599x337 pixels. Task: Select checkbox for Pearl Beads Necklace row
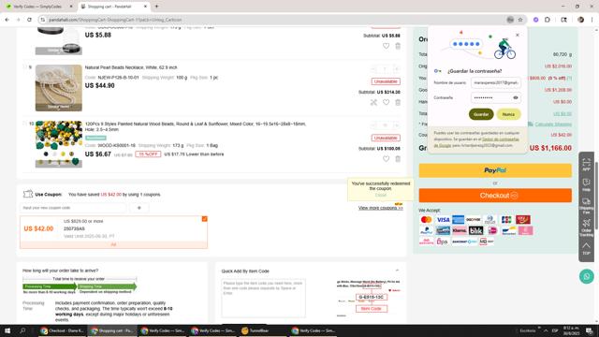(25, 66)
